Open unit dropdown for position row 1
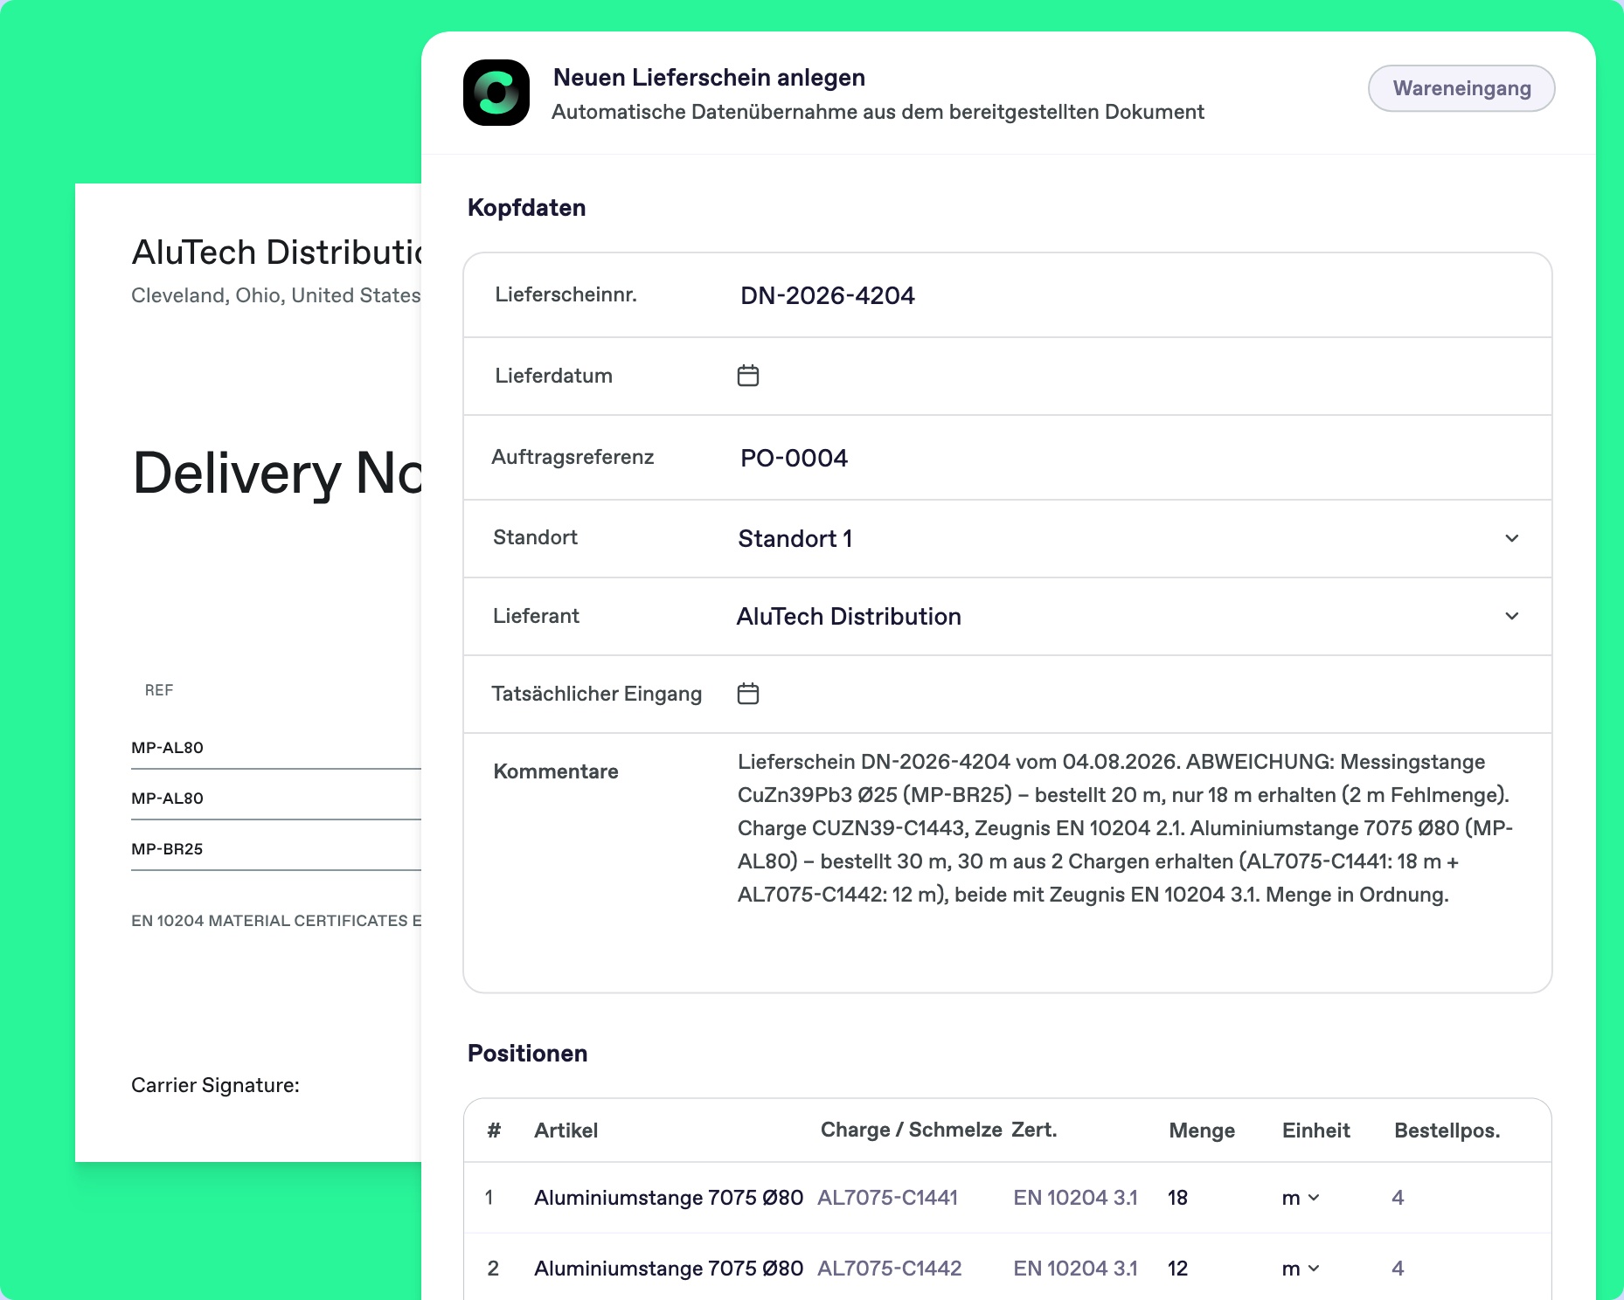Image resolution: width=1624 pixels, height=1300 pixels. [1301, 1198]
